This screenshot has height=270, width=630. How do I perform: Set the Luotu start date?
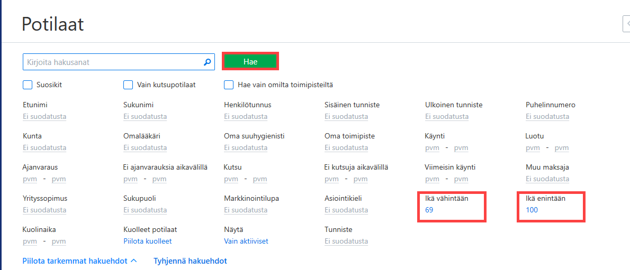pyautogui.click(x=533, y=147)
